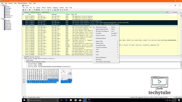
Task: Select techytube.com in server tree
Action: (x=9, y=16)
